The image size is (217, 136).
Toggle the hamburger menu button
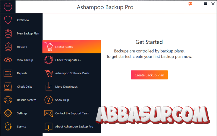pos(8,7)
